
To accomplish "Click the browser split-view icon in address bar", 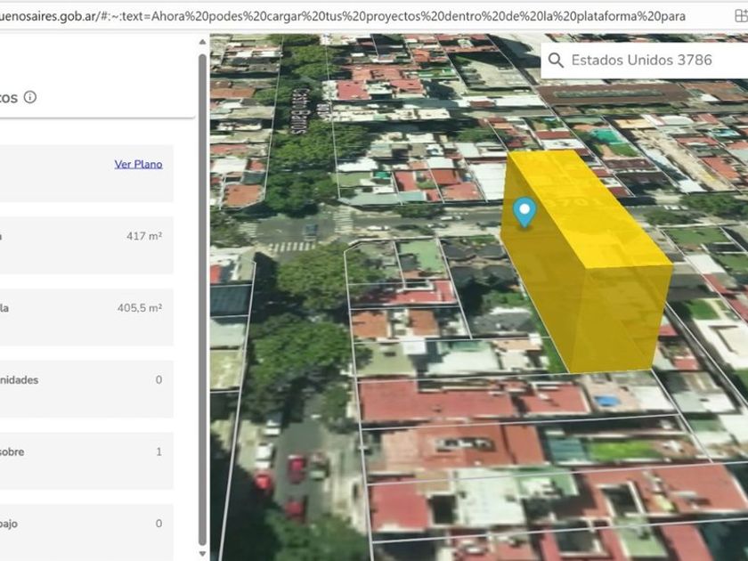I will click(741, 16).
